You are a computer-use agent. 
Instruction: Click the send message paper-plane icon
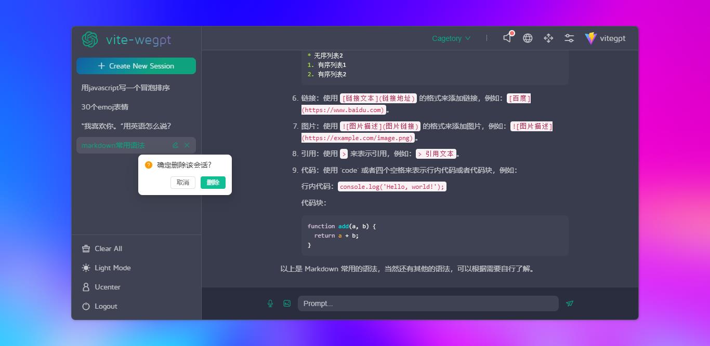coord(570,303)
